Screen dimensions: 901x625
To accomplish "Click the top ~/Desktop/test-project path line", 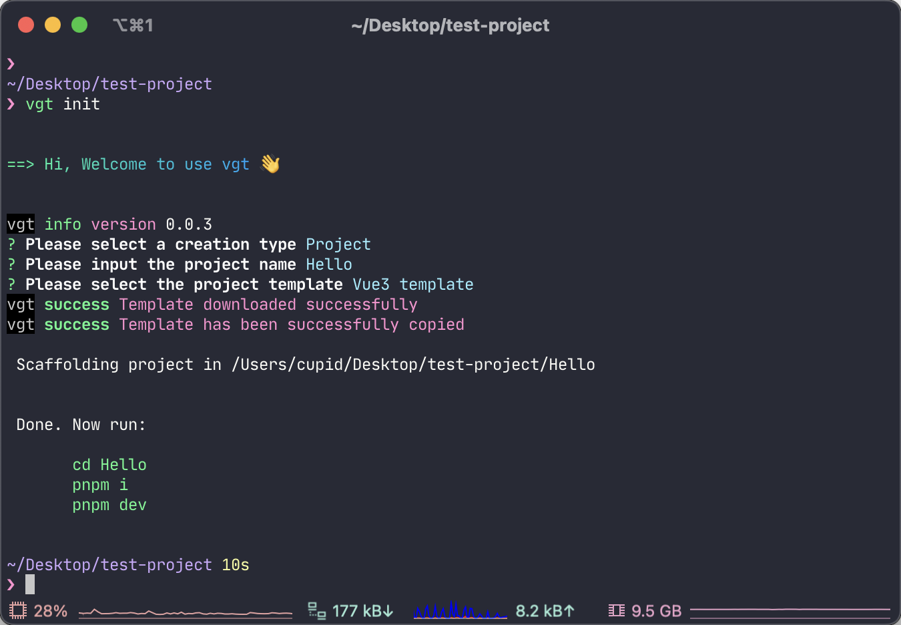I will pyautogui.click(x=109, y=84).
